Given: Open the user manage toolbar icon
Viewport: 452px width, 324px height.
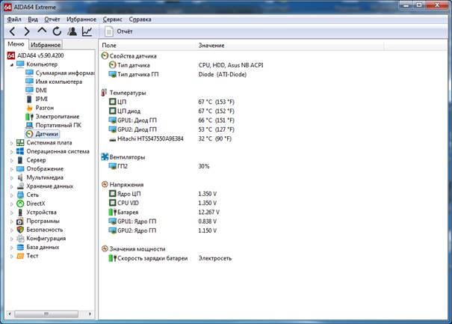Looking at the screenshot, I should pos(72,31).
